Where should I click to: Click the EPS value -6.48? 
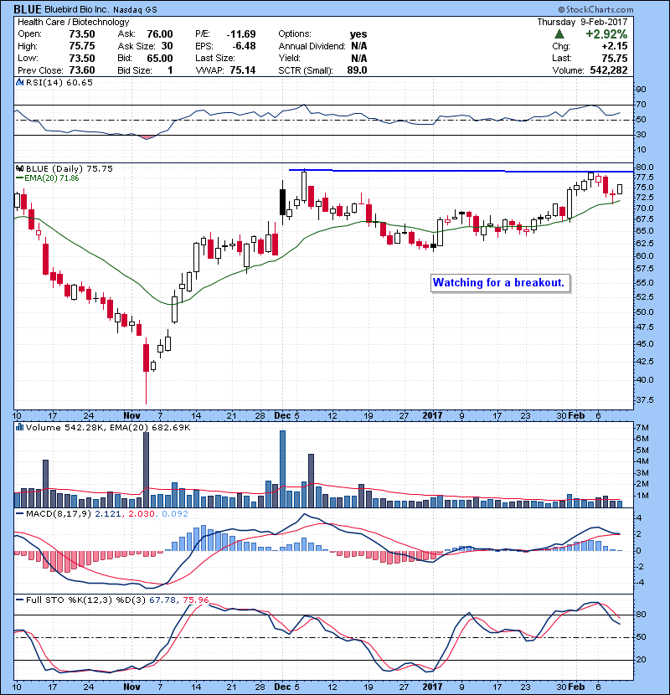[x=244, y=46]
